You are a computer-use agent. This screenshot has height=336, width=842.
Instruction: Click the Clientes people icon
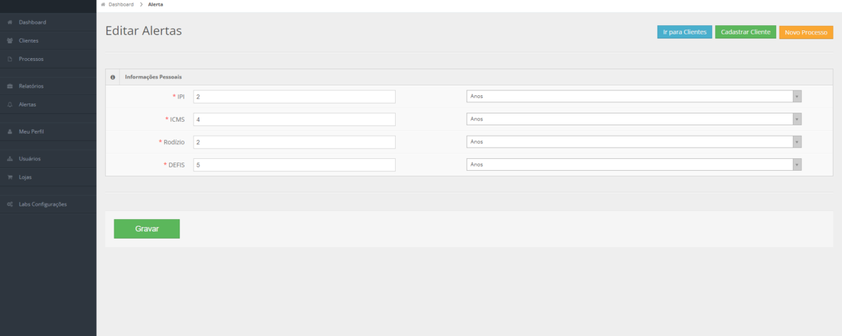[x=10, y=41]
